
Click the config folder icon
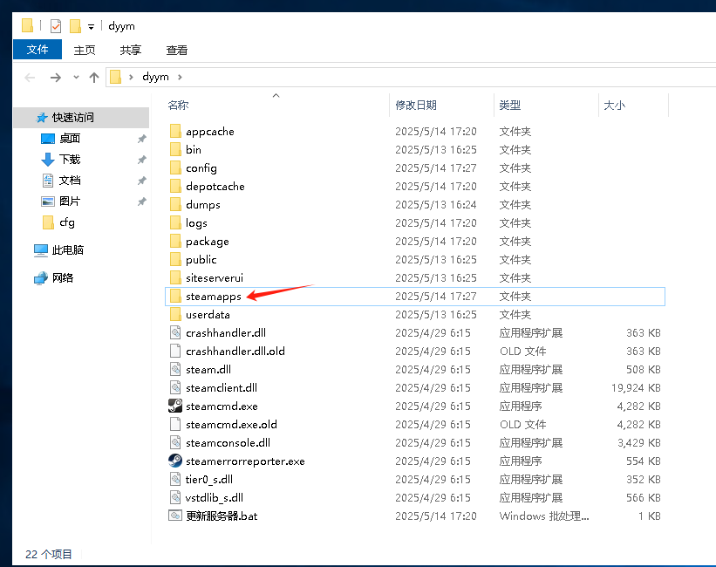(175, 167)
